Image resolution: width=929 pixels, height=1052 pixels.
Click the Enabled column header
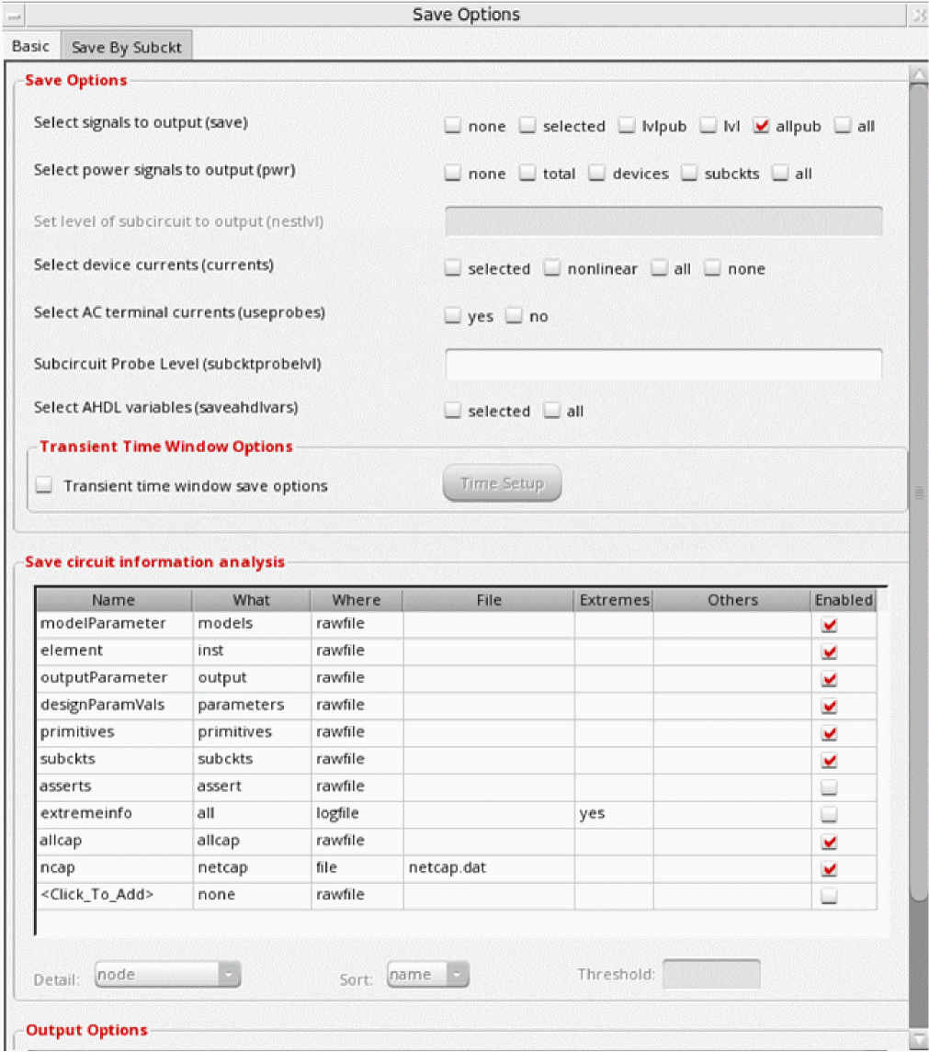(x=843, y=600)
